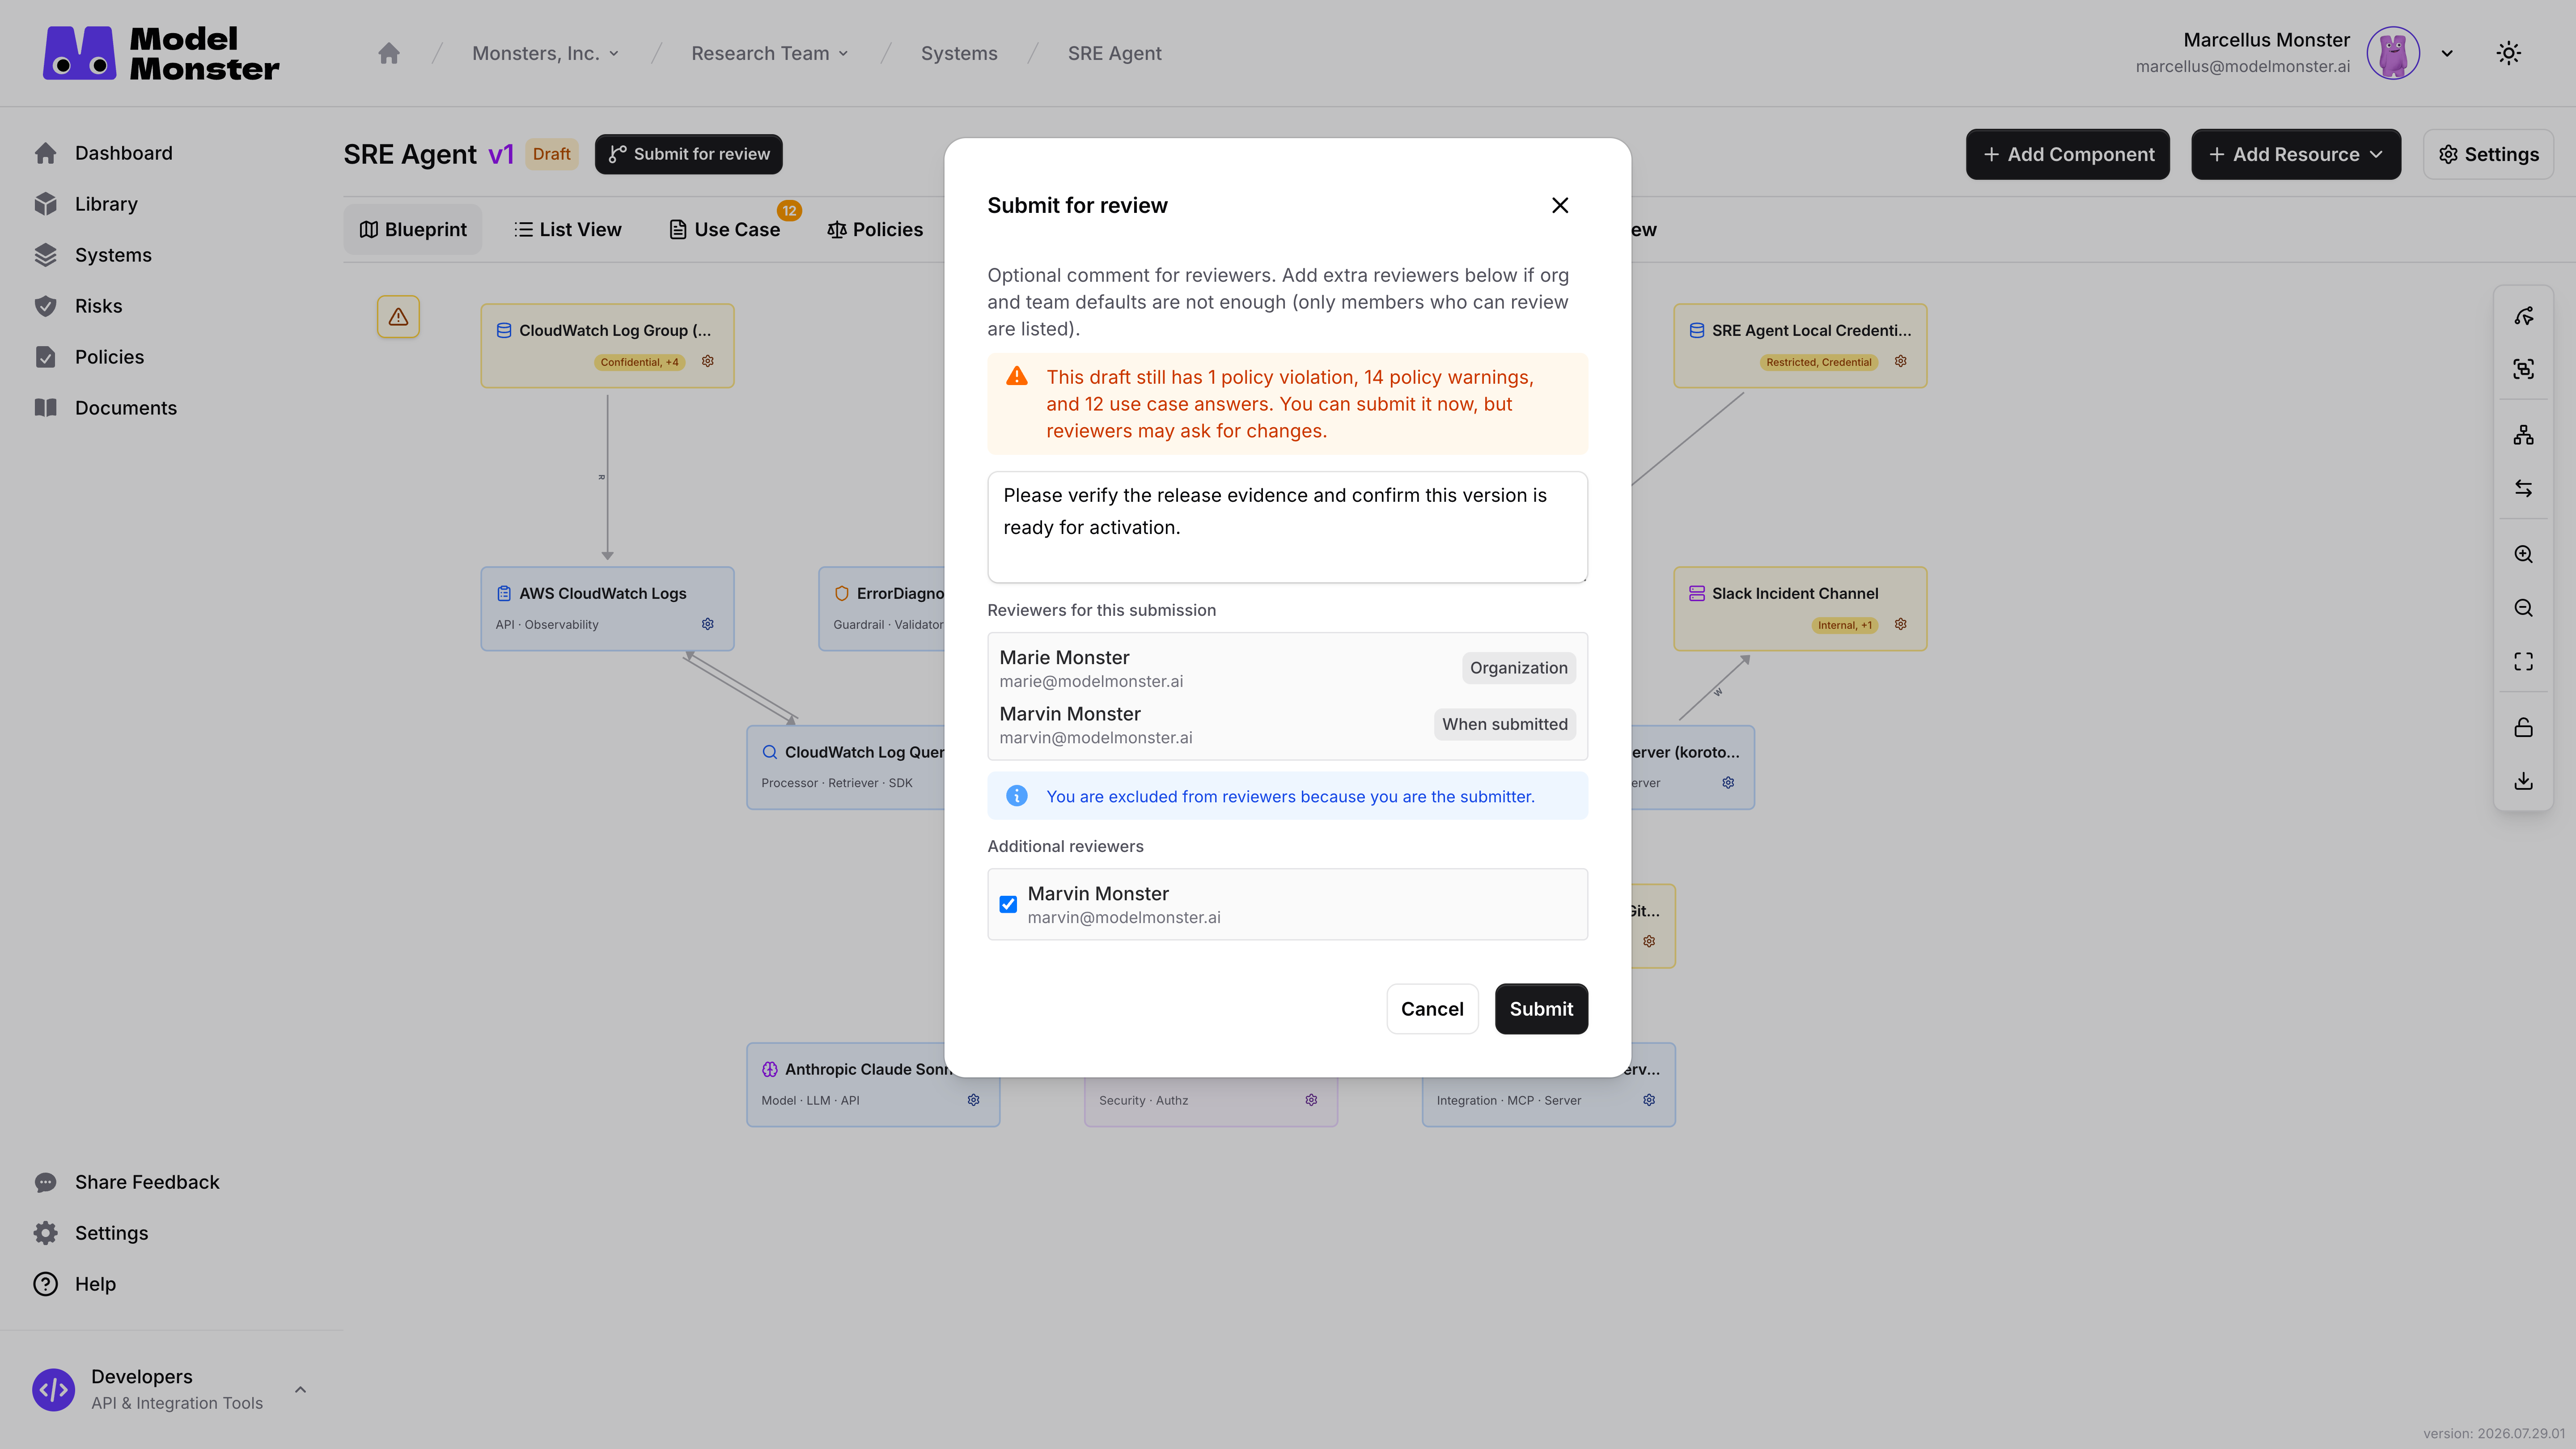Open Systems in the breadcrumb

tap(959, 53)
